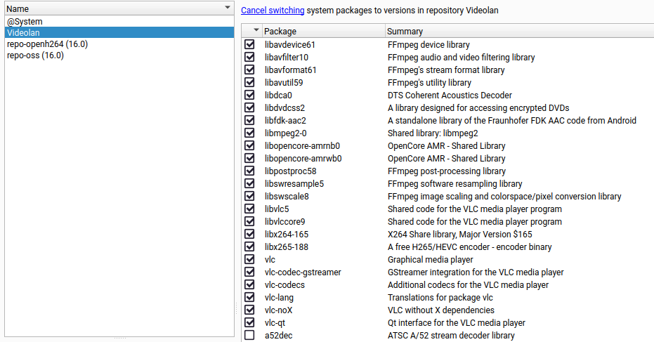
Task: Select the vlc-codec-gstreamer package row
Action: [x=303, y=272]
